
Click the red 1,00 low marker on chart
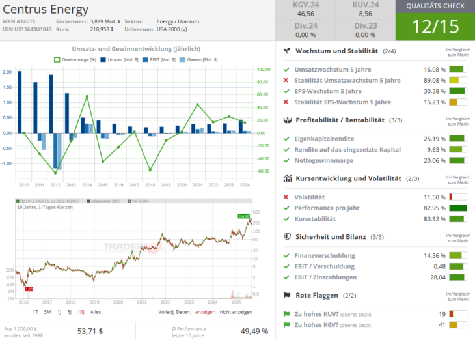(x=29, y=289)
